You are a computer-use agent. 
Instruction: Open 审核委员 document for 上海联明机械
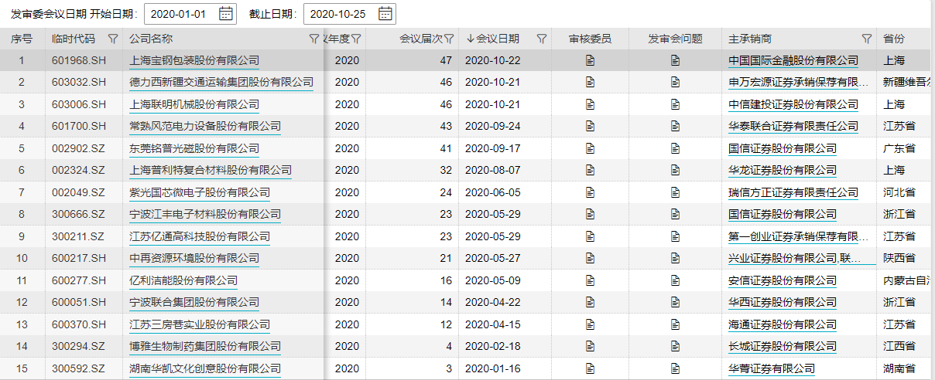coord(590,104)
